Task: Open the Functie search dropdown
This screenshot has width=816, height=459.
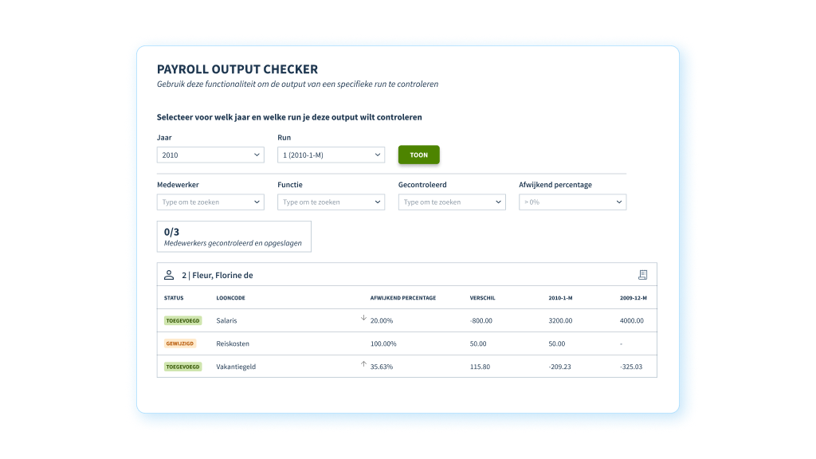Action: pyautogui.click(x=331, y=202)
